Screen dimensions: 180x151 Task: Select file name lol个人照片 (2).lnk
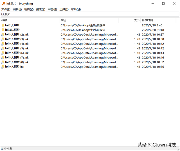pyautogui.click(x=17, y=34)
